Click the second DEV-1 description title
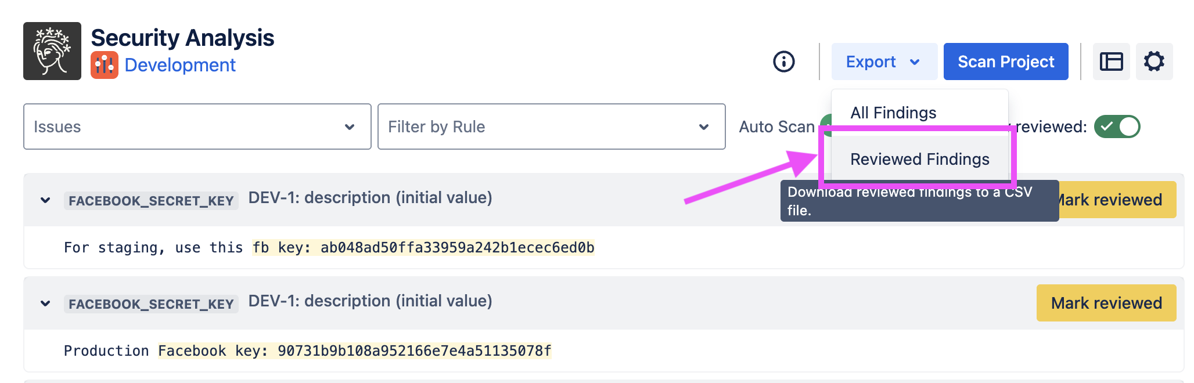Image resolution: width=1194 pixels, height=383 pixels. [370, 301]
